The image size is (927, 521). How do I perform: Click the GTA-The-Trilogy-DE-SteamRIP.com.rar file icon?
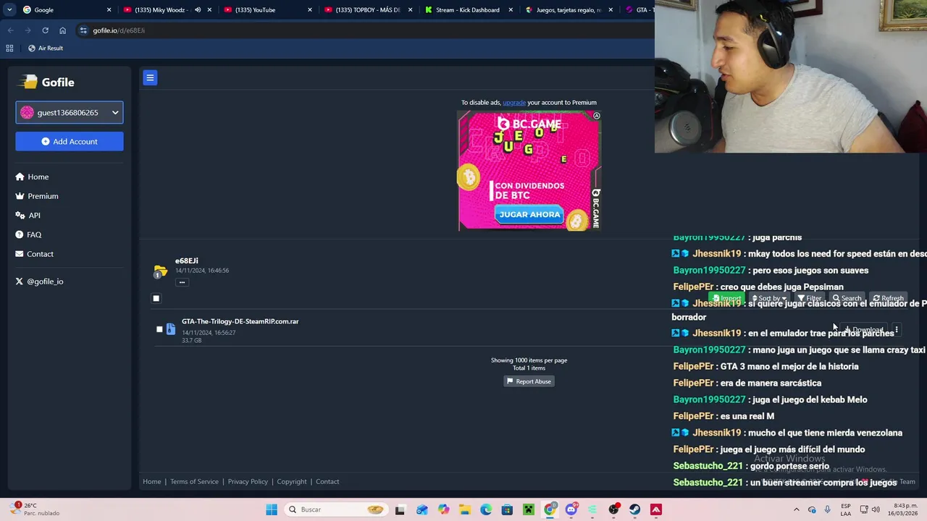pyautogui.click(x=171, y=329)
